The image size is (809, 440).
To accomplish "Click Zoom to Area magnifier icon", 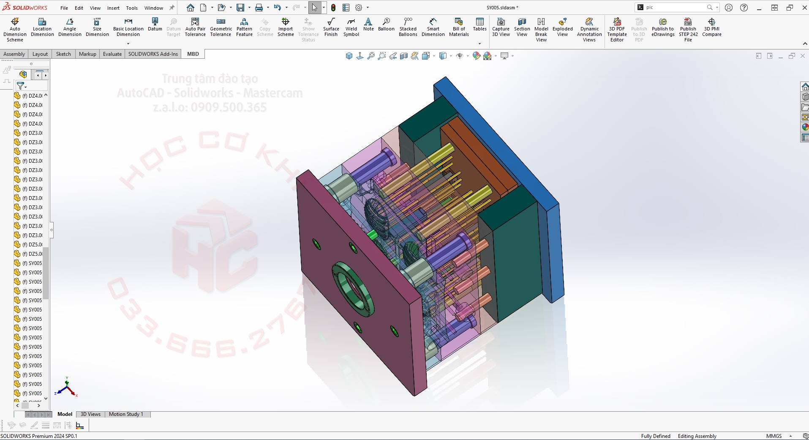I will coord(382,56).
